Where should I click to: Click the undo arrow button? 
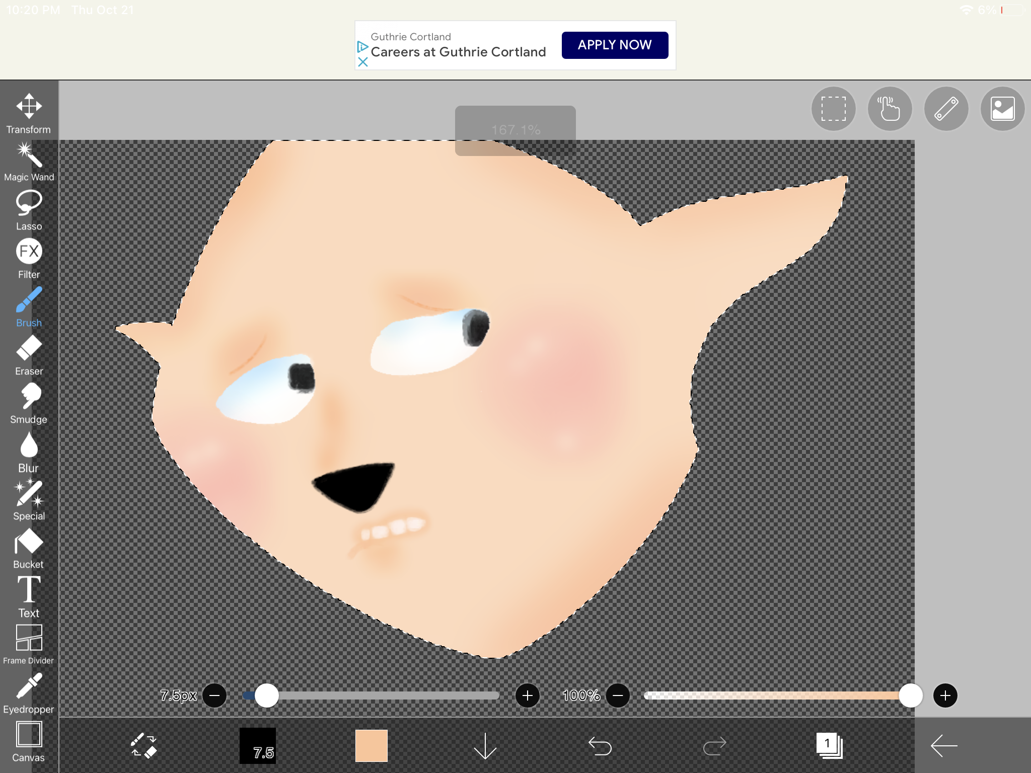pos(600,745)
